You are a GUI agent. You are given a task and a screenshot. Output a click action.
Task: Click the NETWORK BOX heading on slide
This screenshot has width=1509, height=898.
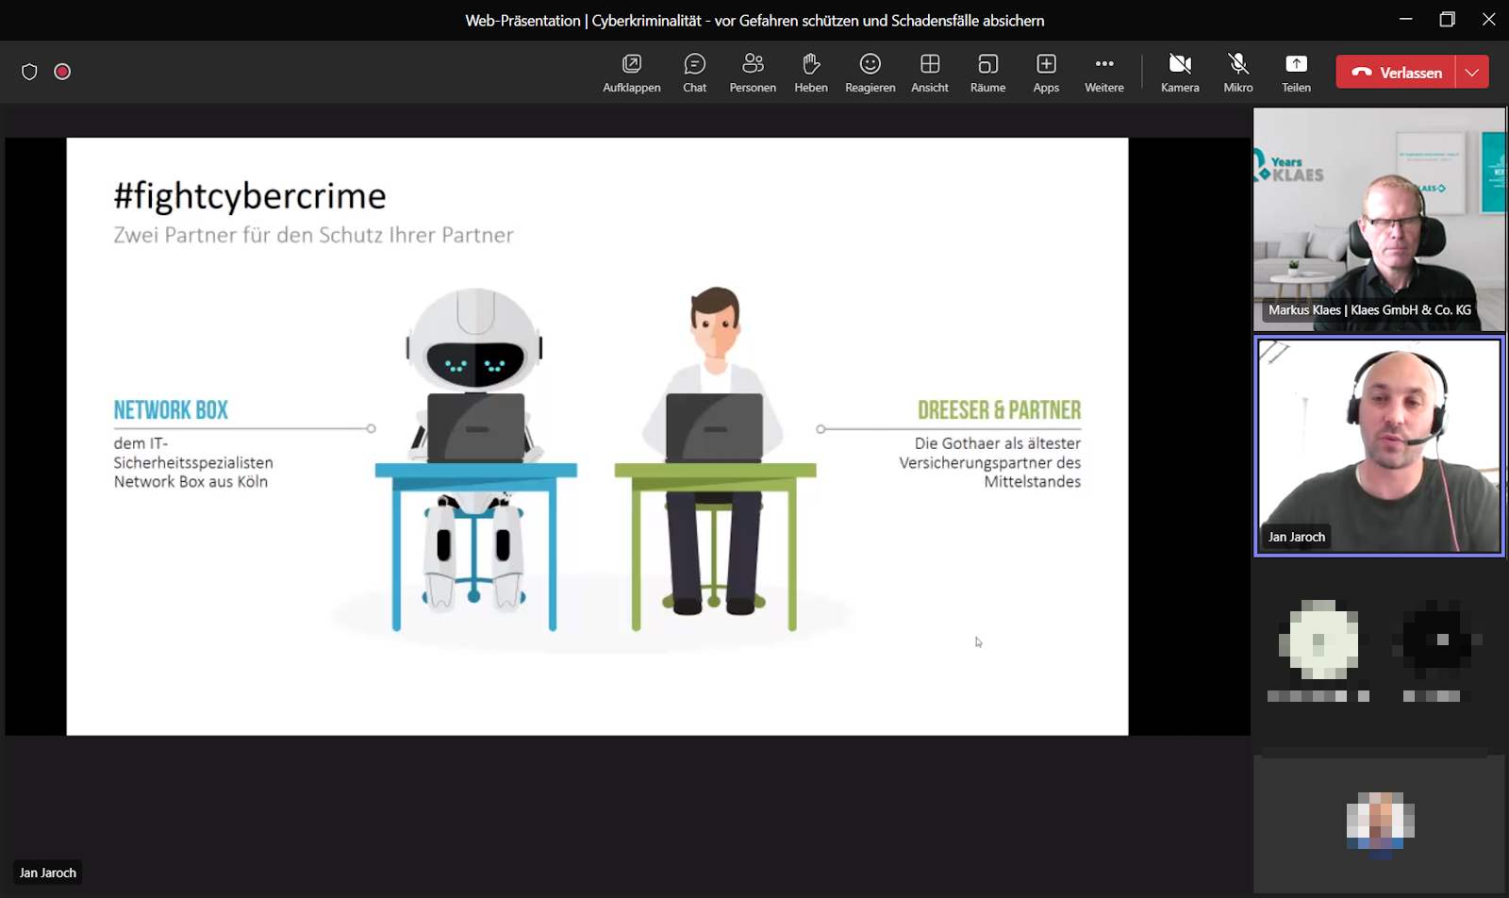[171, 410]
